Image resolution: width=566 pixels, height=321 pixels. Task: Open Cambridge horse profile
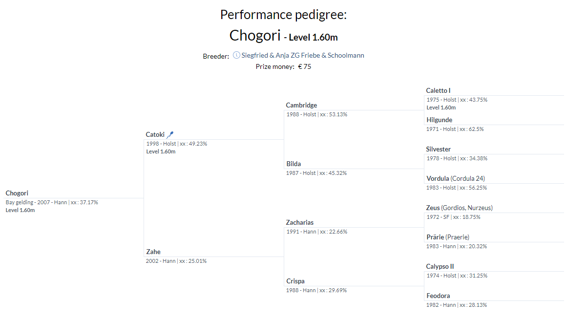[301, 106]
